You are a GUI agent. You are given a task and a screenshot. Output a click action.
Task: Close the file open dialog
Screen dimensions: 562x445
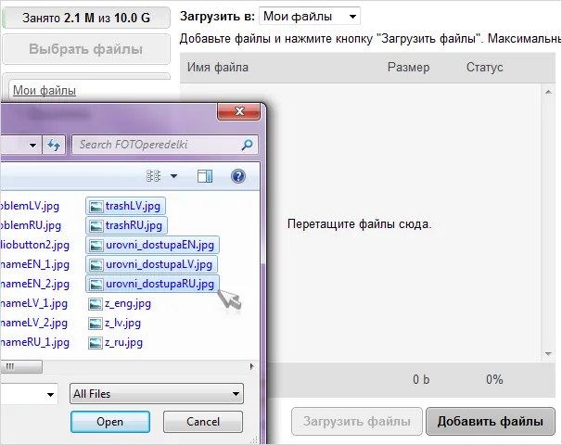[239, 111]
